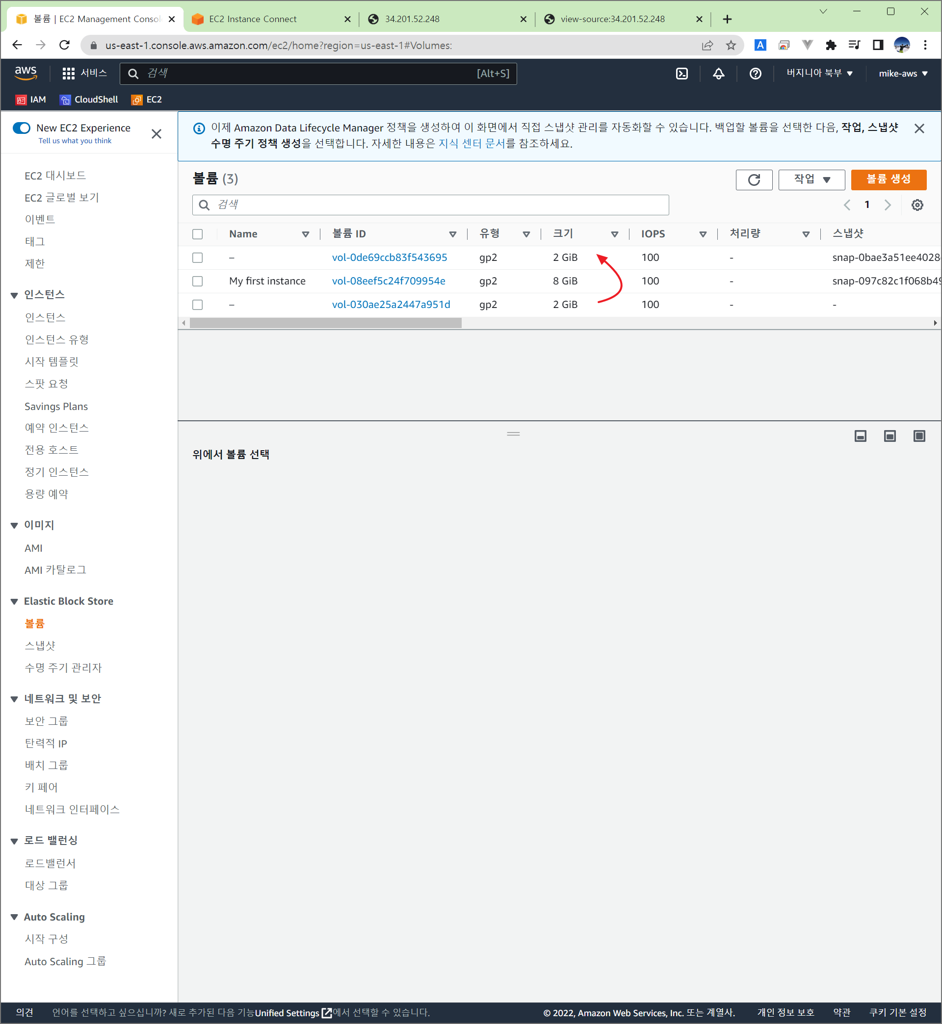Screen dimensions: 942x1024
Task: Bookmark page with star icon
Action: click(731, 45)
